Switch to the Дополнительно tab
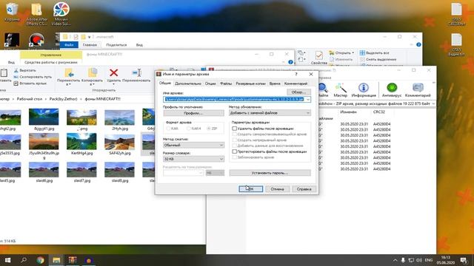 [x=188, y=83]
